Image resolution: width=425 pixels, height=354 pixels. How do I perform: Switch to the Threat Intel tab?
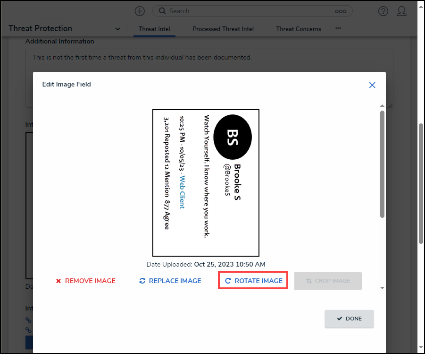pyautogui.click(x=154, y=29)
